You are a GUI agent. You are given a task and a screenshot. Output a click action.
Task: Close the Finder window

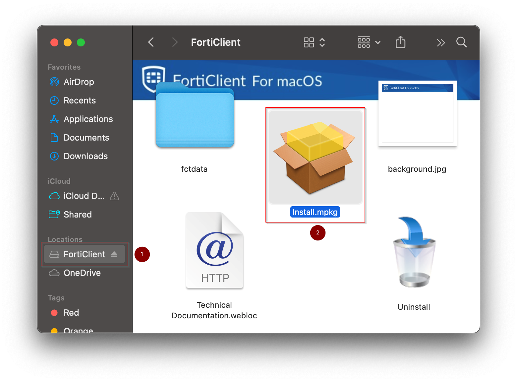click(54, 42)
